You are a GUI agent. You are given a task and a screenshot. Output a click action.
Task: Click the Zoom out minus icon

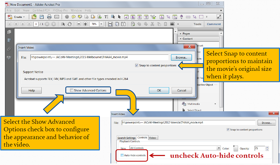(79, 24)
